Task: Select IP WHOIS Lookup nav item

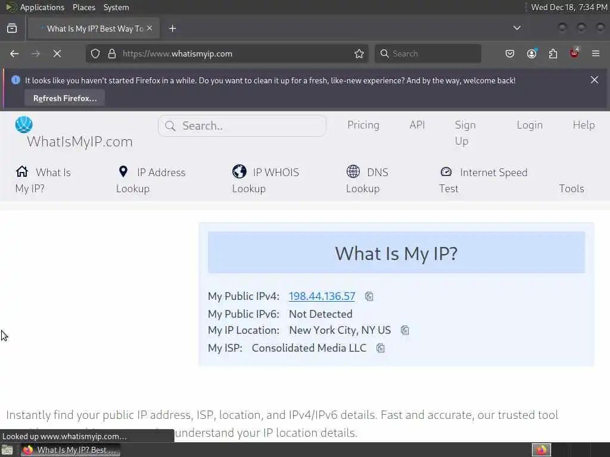Action: [x=265, y=180]
